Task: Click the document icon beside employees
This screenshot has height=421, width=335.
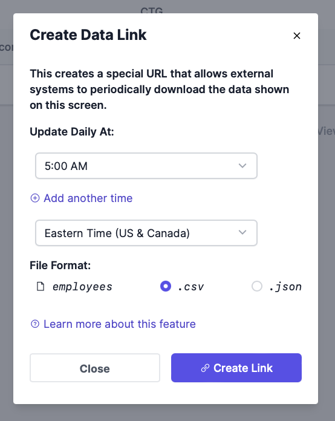Action: coord(41,287)
